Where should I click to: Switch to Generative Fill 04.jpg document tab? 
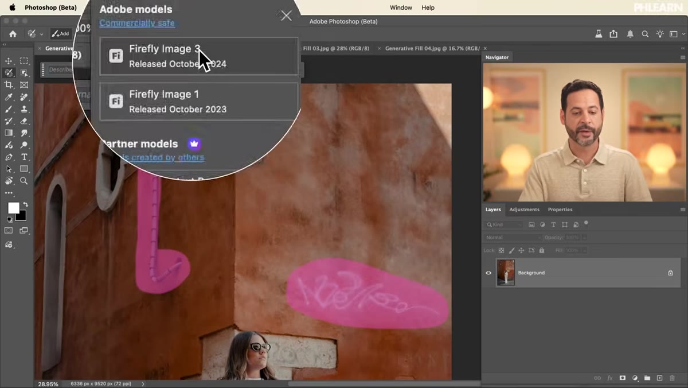pyautogui.click(x=432, y=49)
